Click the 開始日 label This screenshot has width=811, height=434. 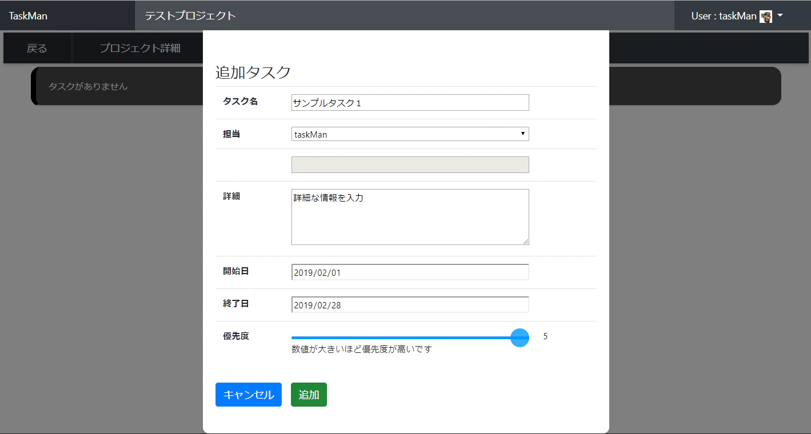tap(236, 271)
